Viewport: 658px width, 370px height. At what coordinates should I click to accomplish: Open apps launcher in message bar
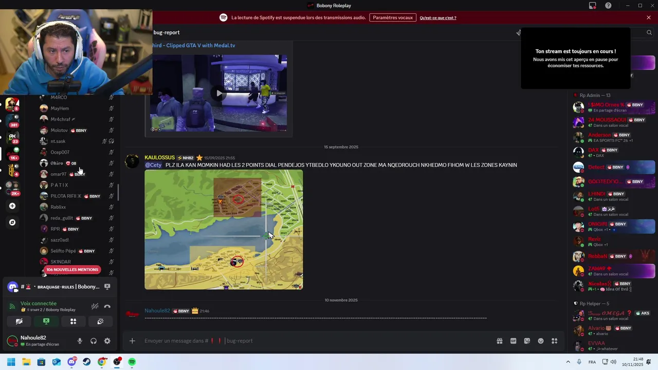555,341
